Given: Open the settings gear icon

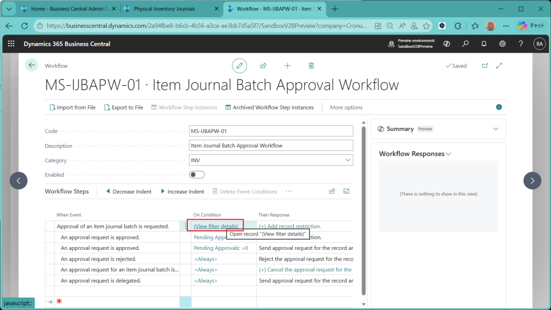Looking at the screenshot, I should click(502, 44).
